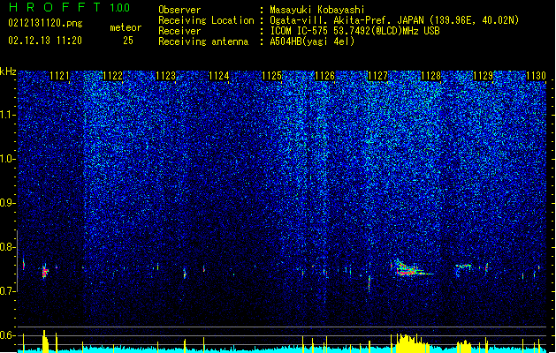556x353 pixels.
Task: Click the meteor count value 25
Action: (x=128, y=41)
